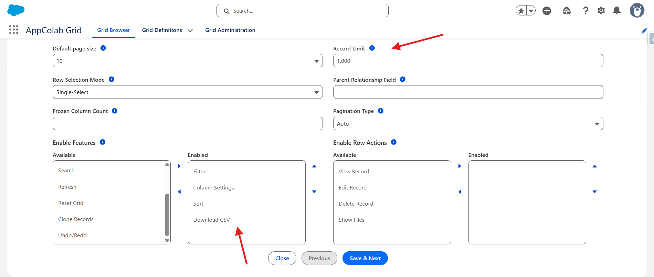The image size is (654, 277).
Task: Click the Available features list scrollbar
Action: tap(167, 215)
